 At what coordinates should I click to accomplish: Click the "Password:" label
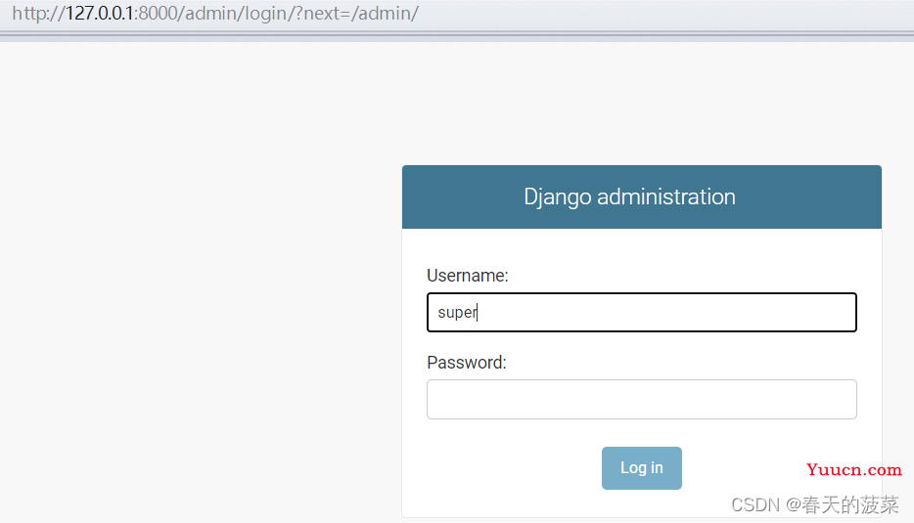(467, 363)
